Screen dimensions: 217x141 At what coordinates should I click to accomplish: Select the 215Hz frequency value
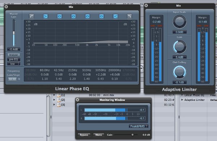coord(73,70)
